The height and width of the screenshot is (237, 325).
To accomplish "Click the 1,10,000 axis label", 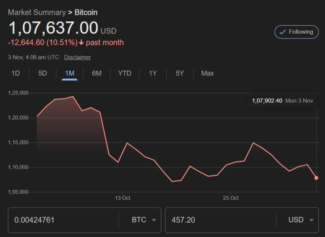I will 18,167.
